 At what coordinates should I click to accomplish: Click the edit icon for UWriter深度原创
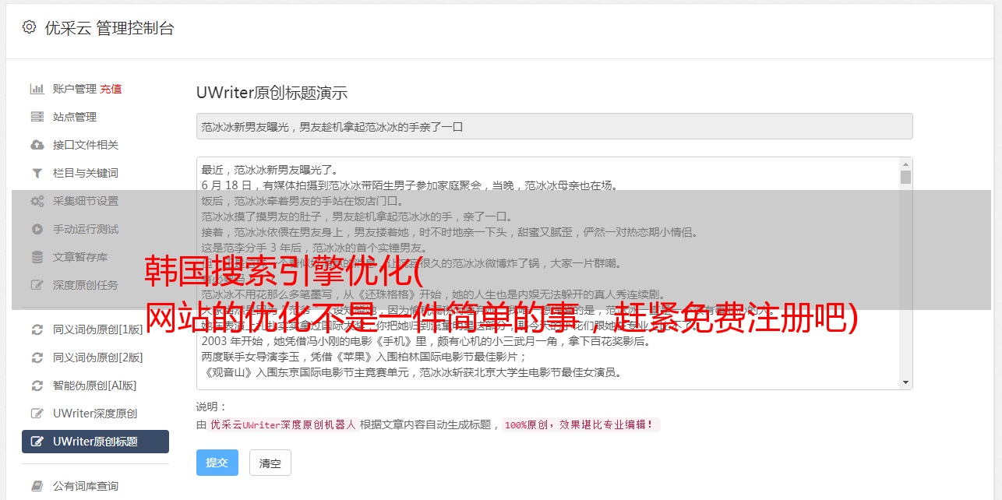(x=37, y=414)
